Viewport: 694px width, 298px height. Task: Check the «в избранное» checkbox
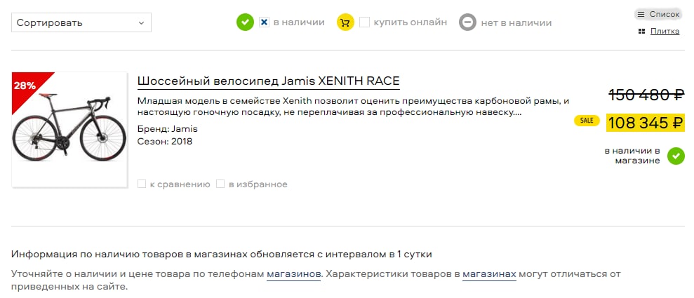tap(220, 184)
